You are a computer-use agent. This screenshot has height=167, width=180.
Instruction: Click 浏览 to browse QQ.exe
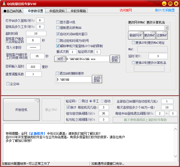(60, 59)
